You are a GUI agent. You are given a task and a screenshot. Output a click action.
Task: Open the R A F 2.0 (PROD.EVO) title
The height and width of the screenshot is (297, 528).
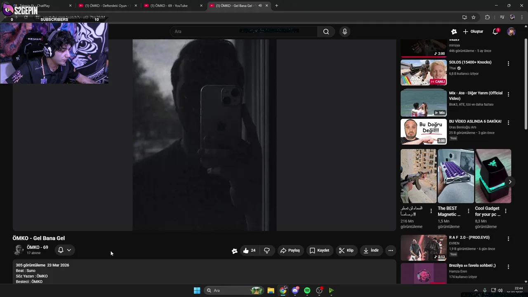click(x=469, y=238)
